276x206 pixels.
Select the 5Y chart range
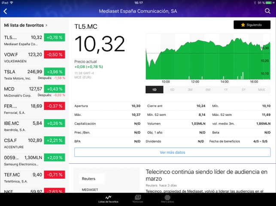[244, 90]
